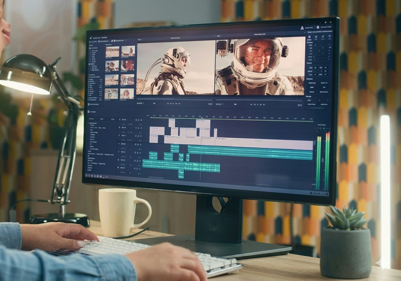Switch to the middle tab of the effects panel
This screenshot has height=281, width=401.
(x=102, y=119)
